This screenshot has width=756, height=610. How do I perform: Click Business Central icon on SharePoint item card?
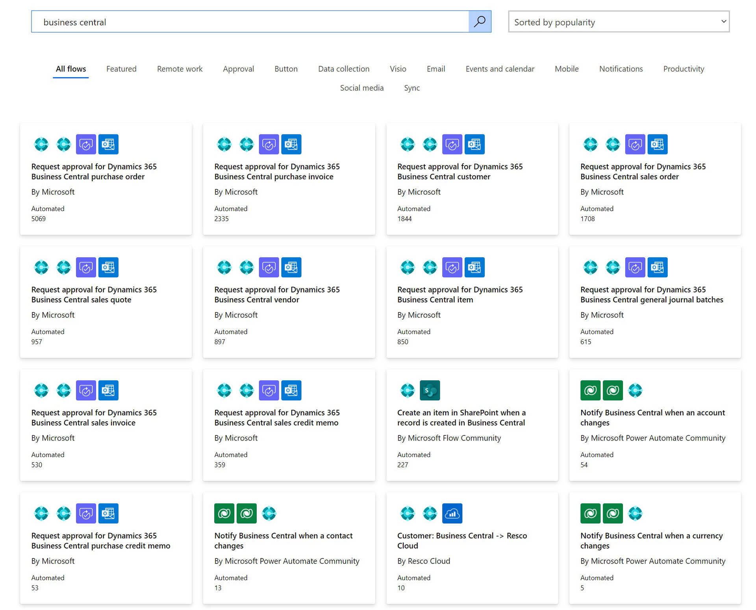pyautogui.click(x=408, y=390)
